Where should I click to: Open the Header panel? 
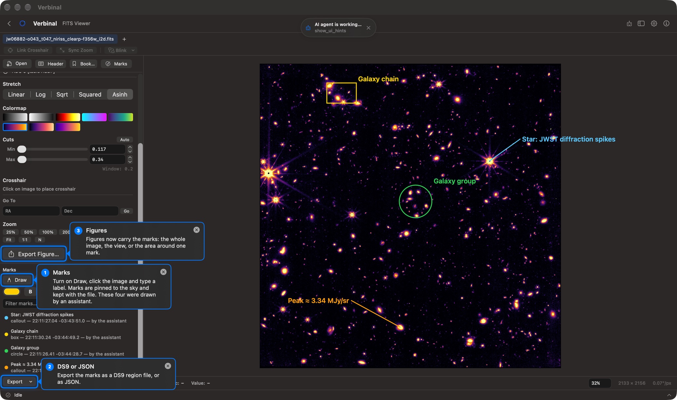[x=51, y=64]
